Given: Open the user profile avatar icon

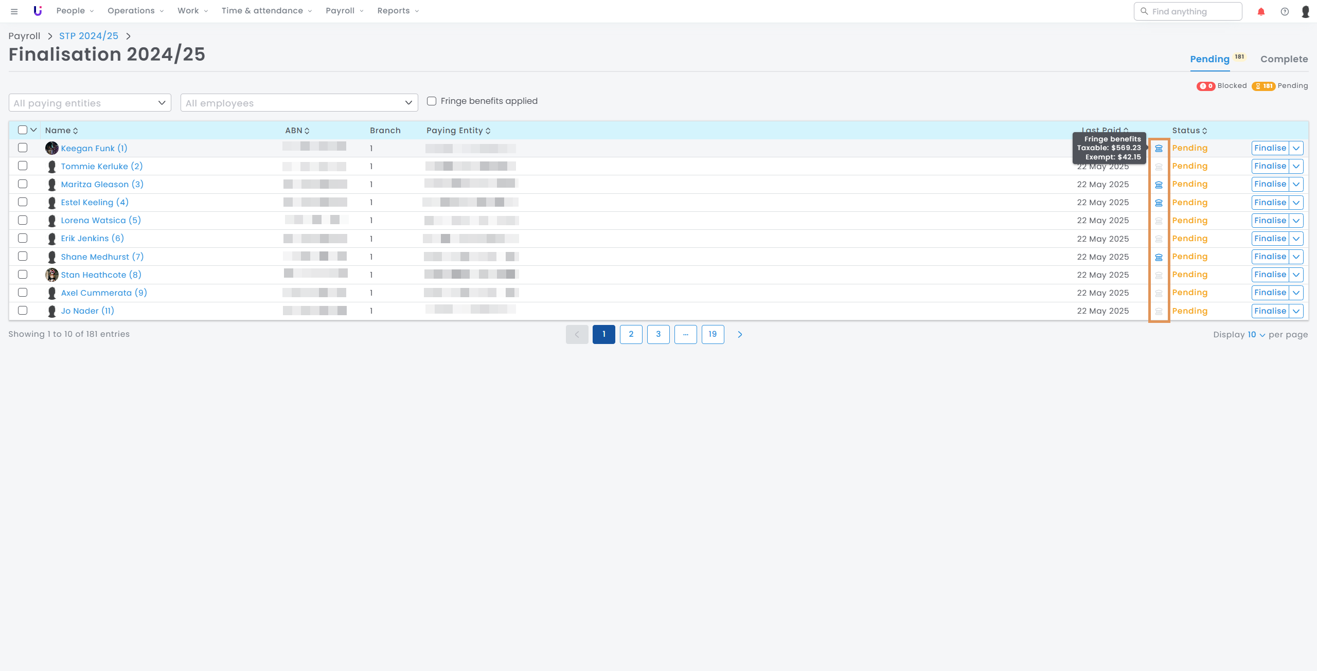Looking at the screenshot, I should [x=1305, y=11].
